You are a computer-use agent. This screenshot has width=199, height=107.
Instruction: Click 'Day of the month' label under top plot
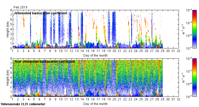coord(95,56)
